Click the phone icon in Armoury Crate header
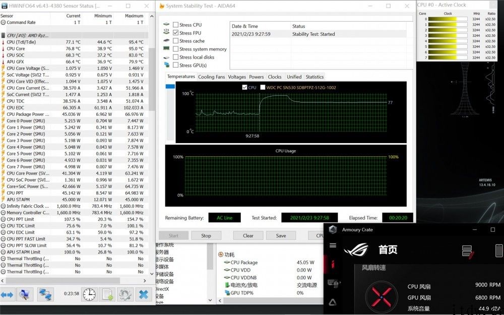The image size is (504, 315). click(498, 250)
